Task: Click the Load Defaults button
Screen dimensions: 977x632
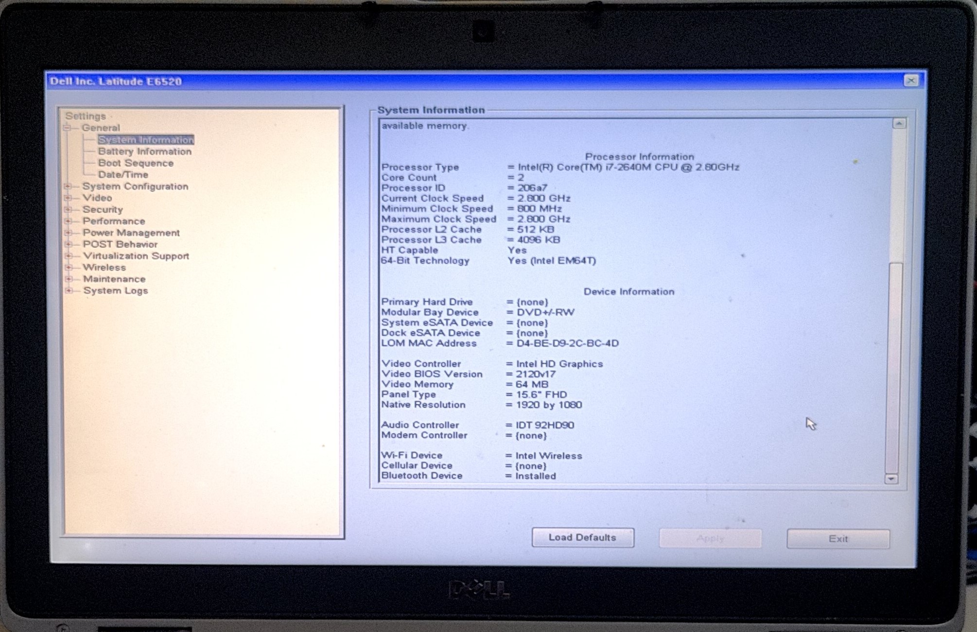Action: [583, 537]
